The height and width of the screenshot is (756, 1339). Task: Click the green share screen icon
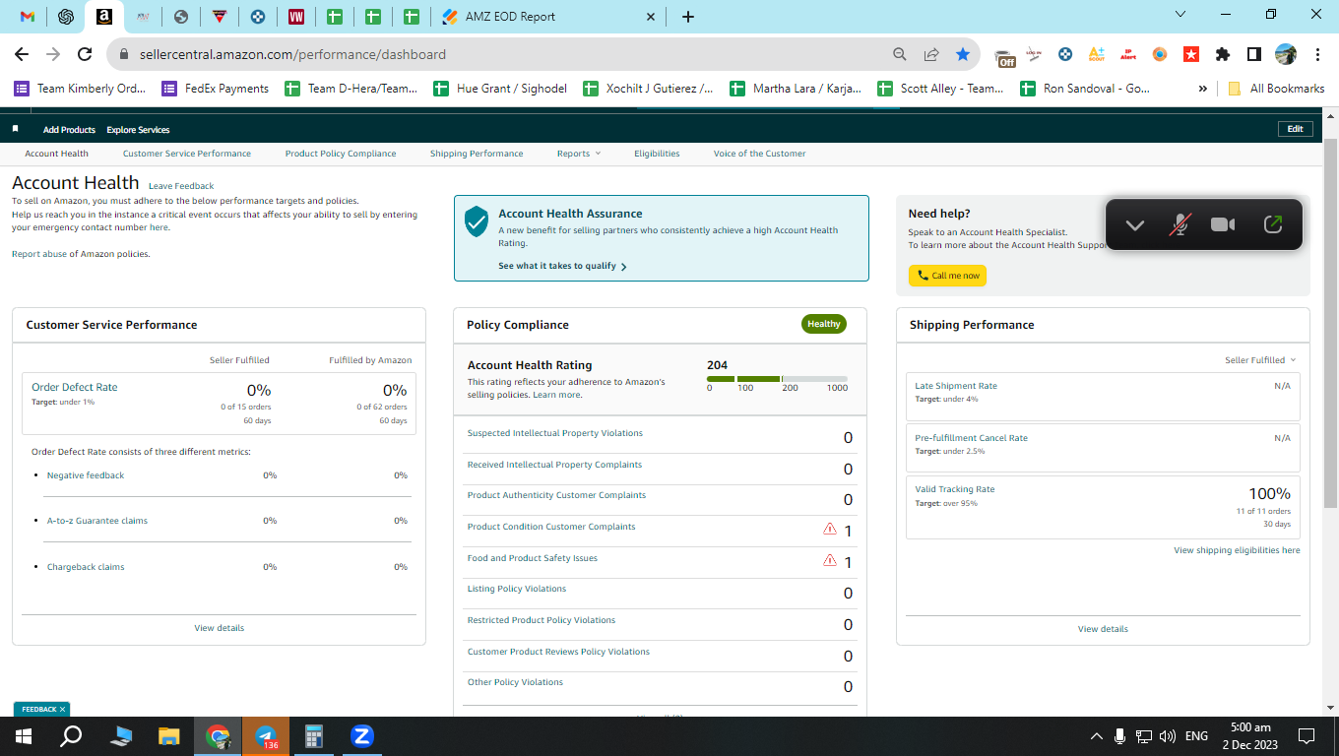pyautogui.click(x=1273, y=224)
